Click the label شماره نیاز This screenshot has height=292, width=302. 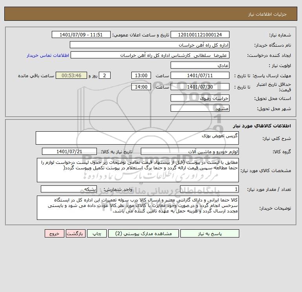[x=280, y=35]
